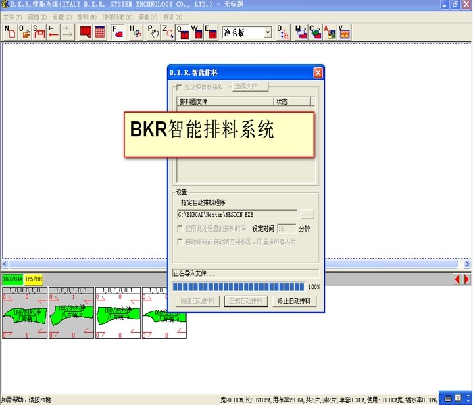This screenshot has width=473, height=405.
Task: Click the 正在导入文件... status text
Action: (194, 273)
